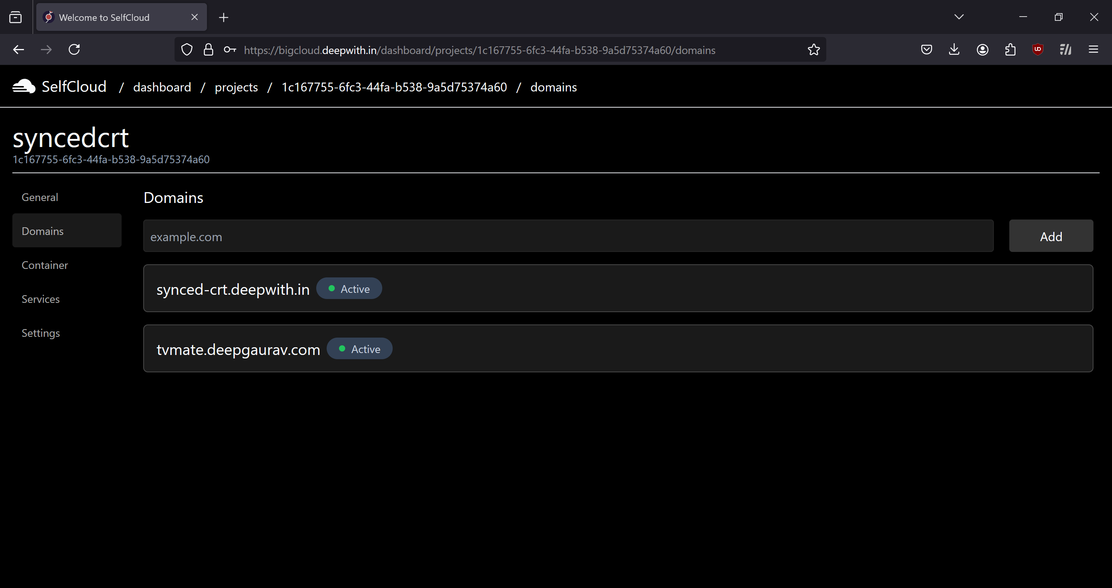Open the uBlock Origin extension
The height and width of the screenshot is (588, 1112).
coord(1037,49)
